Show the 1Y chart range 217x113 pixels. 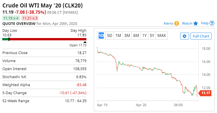[144, 35]
